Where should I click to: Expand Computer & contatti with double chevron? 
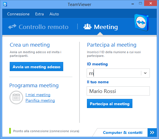click(152, 132)
